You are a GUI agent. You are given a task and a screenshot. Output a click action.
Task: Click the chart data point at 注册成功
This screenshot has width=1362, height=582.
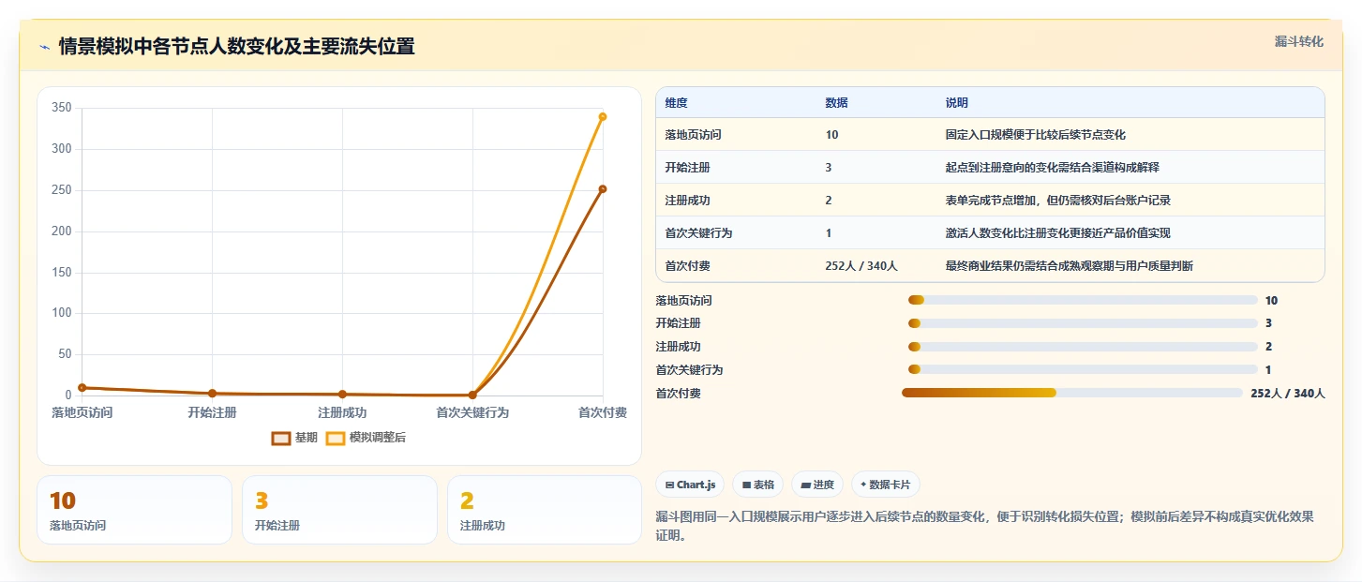click(342, 395)
